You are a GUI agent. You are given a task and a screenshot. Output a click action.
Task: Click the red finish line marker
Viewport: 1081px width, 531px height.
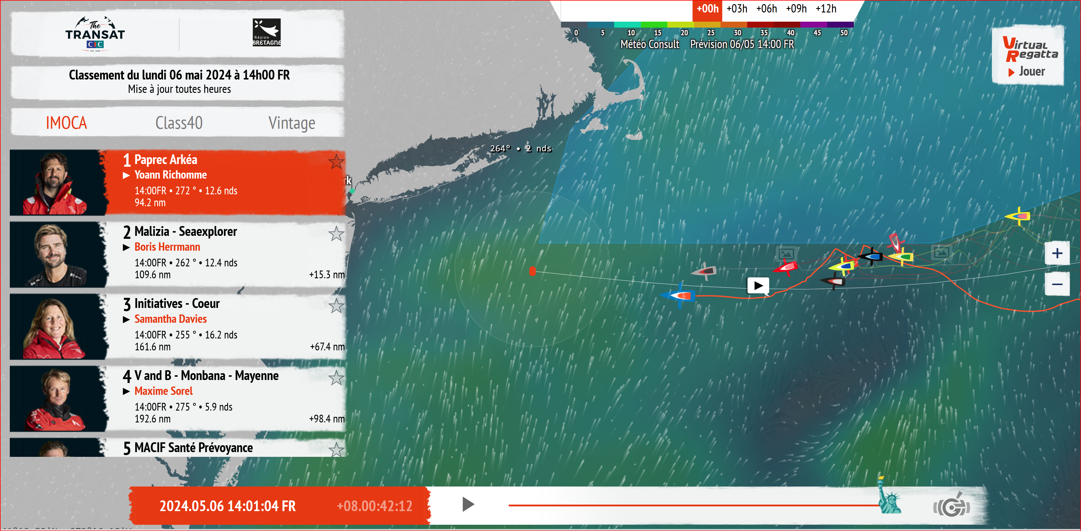532,271
